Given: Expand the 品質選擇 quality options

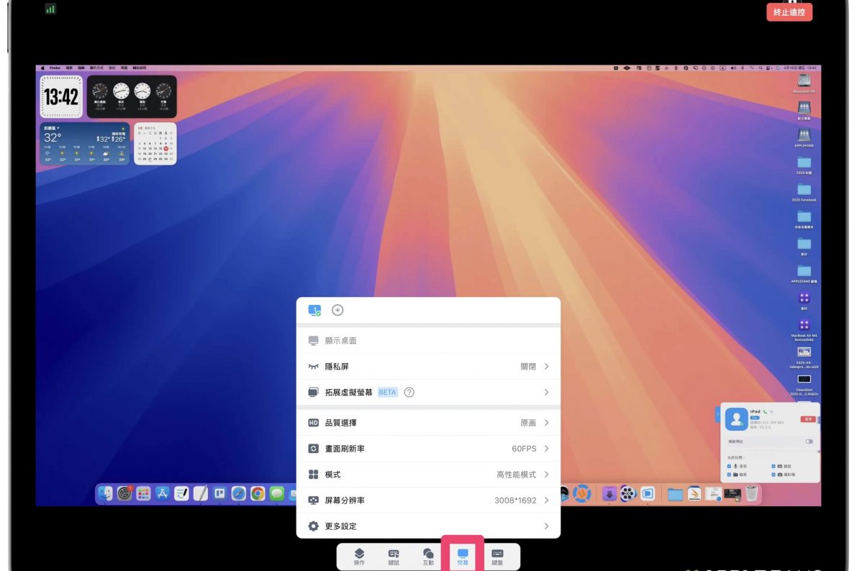Looking at the screenshot, I should tap(428, 423).
